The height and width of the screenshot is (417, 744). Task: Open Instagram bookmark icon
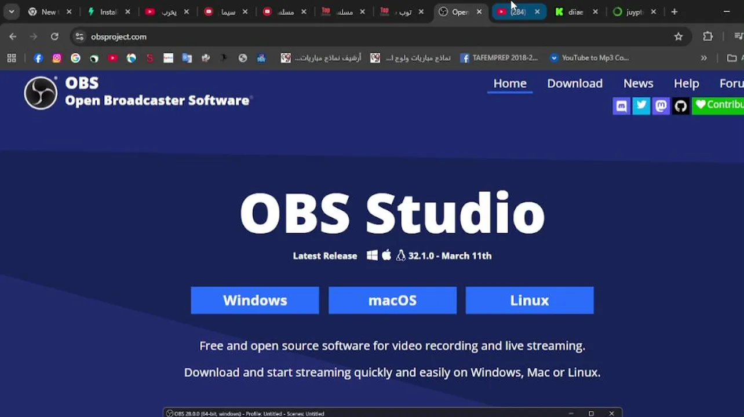57,58
